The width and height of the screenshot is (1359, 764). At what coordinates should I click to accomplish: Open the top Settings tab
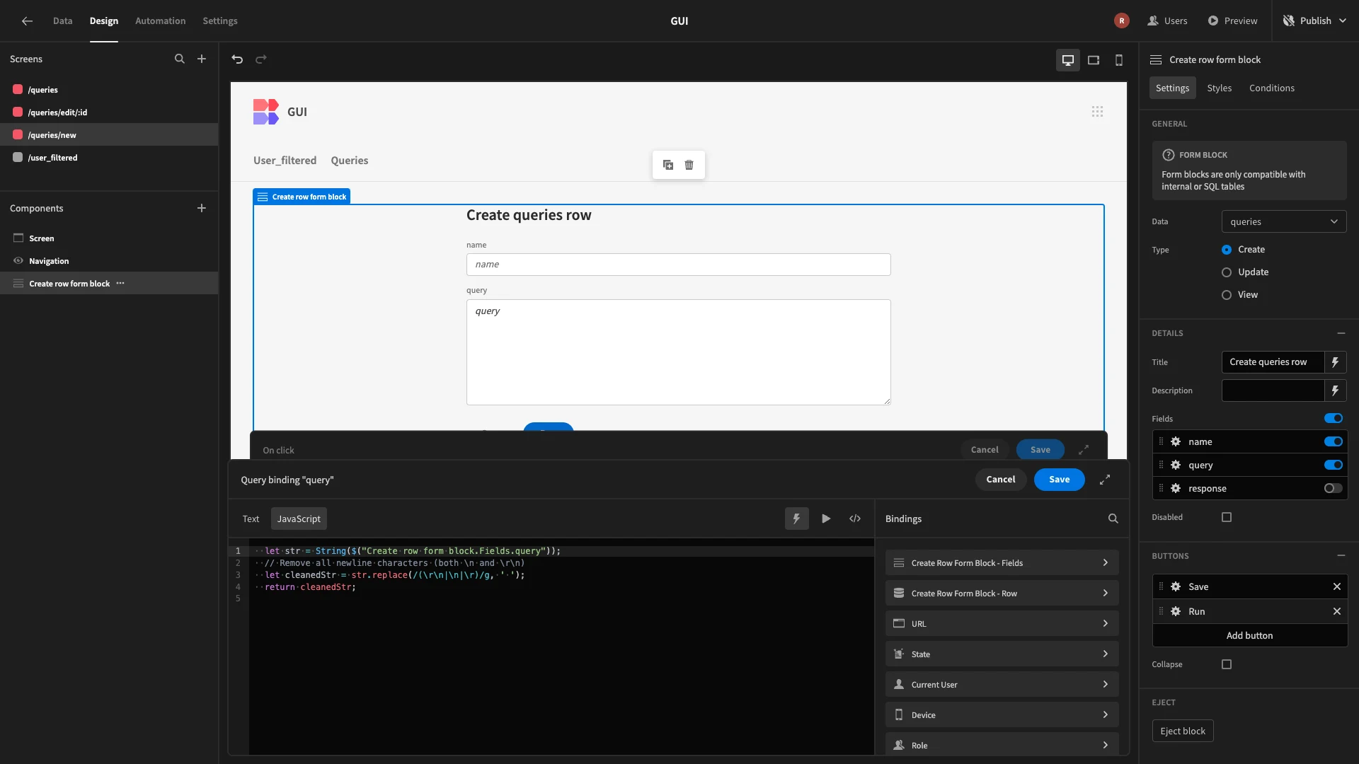pyautogui.click(x=220, y=21)
